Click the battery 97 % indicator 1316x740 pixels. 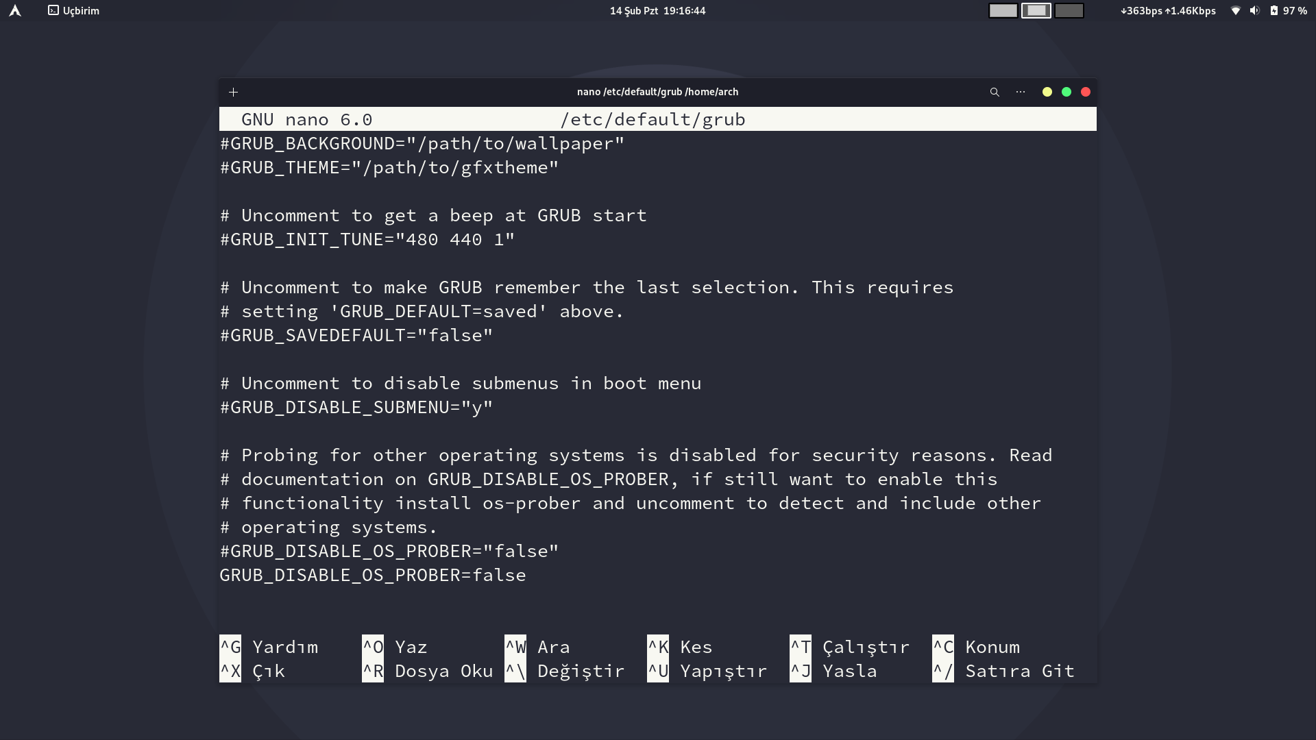point(1289,10)
